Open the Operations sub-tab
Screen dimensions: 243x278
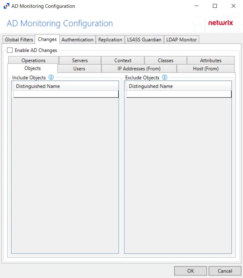[x=33, y=60]
